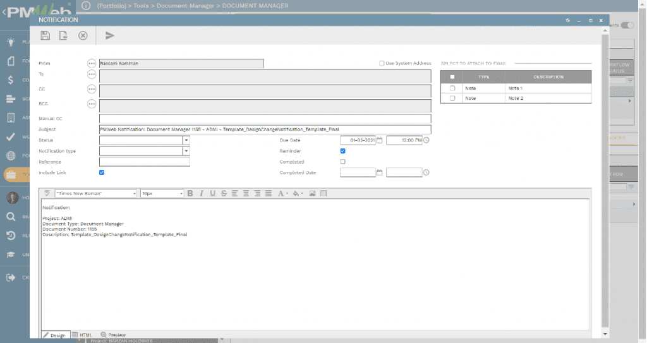
Task: Open the Completed Date time clock picker
Action: (426, 172)
